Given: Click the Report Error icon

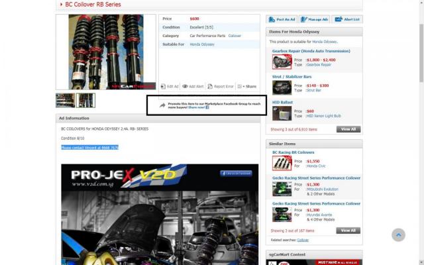Looking at the screenshot, I should (x=209, y=86).
